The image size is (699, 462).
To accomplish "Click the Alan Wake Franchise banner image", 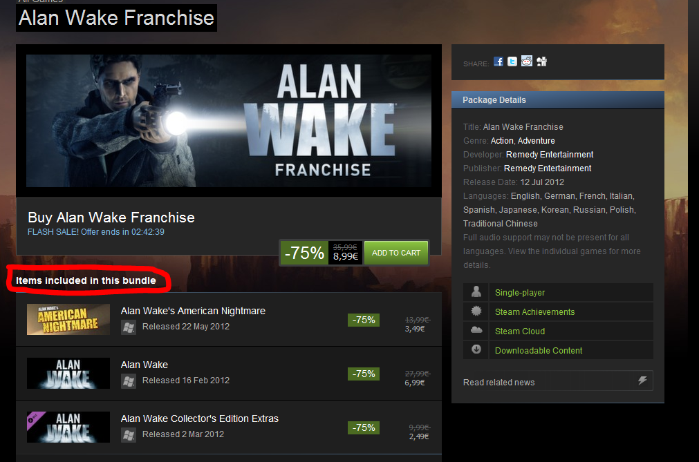I will pos(229,121).
